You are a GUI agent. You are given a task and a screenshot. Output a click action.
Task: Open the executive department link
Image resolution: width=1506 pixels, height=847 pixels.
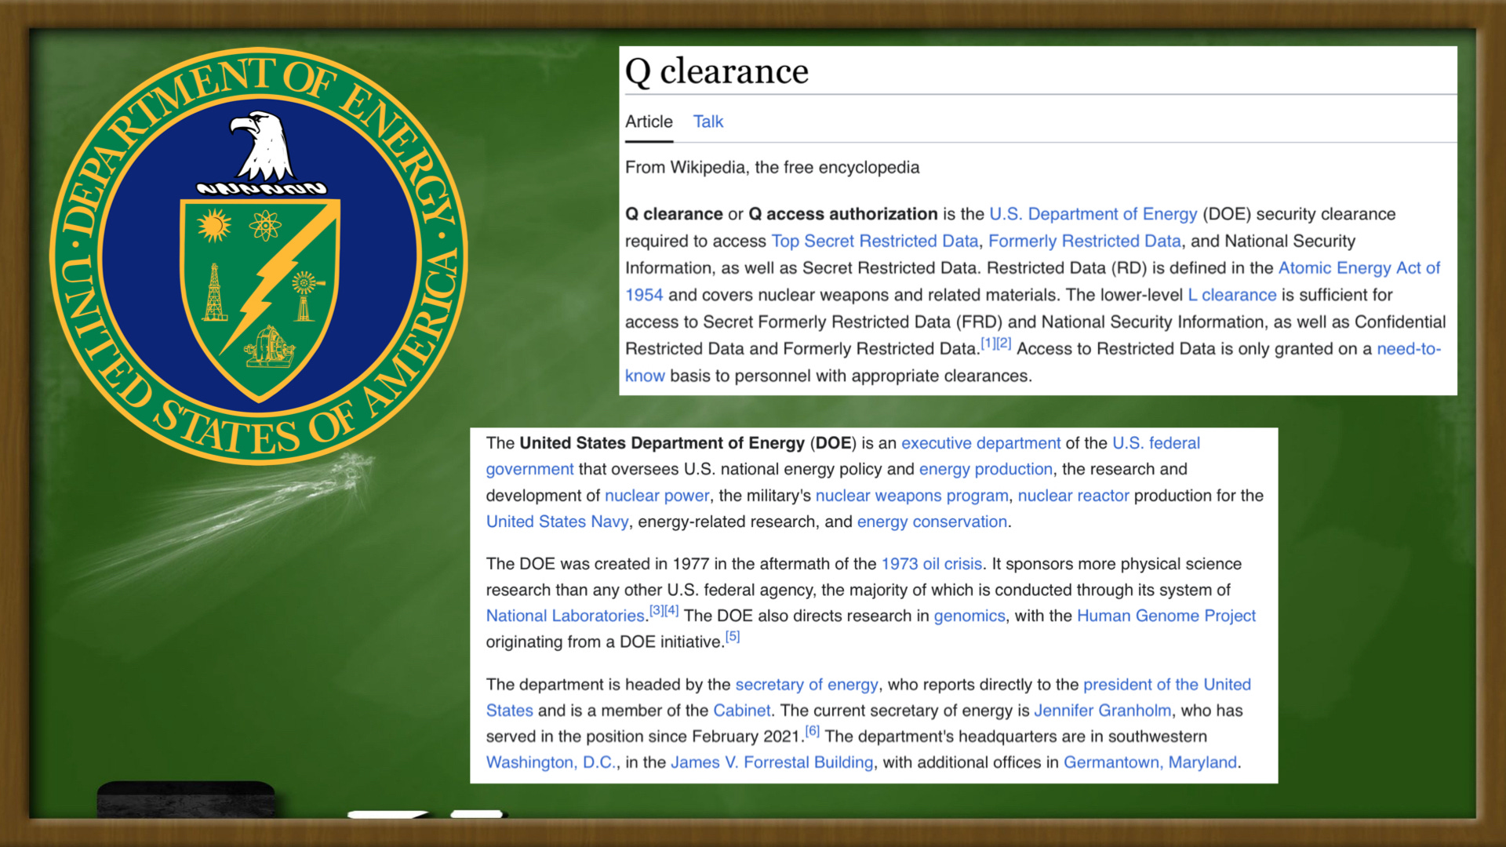click(x=980, y=443)
